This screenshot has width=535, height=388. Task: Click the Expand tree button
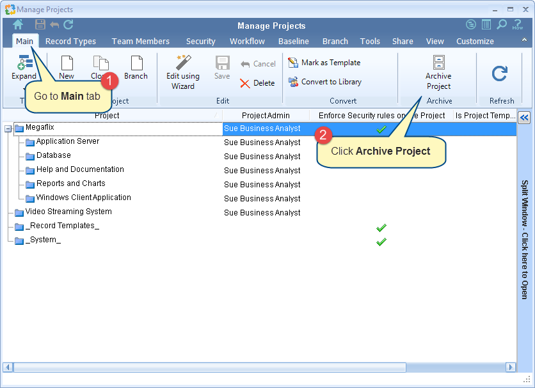coord(24,68)
